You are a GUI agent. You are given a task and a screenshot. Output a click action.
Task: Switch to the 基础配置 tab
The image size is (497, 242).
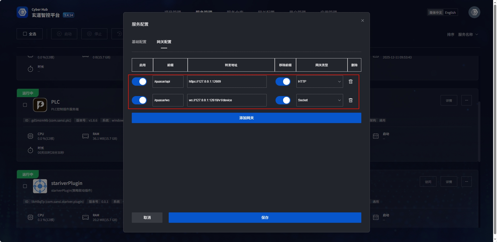pos(139,42)
